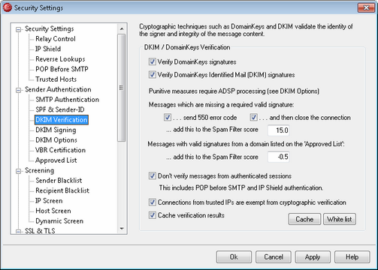Uncheck Verify DomainKeys Identified Mail (DKIM) signatures
Viewport: 378px width, 270px height.
153,74
